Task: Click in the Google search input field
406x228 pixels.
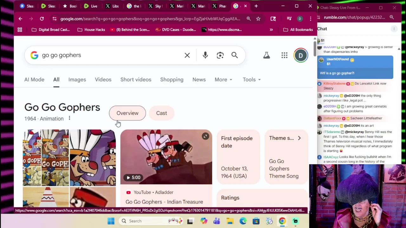Action: (111, 55)
